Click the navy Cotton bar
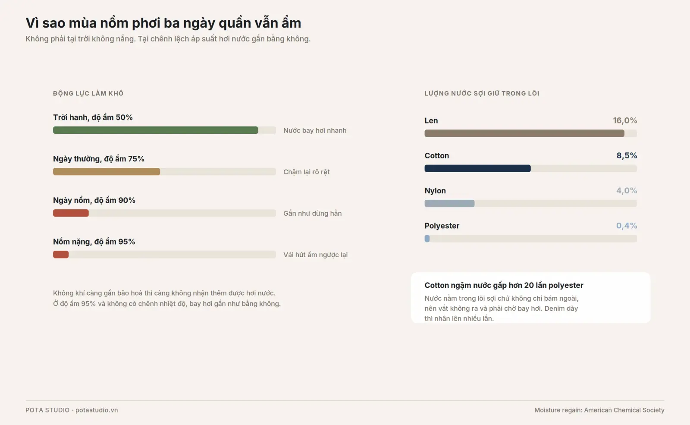This screenshot has height=425, width=690. tap(477, 168)
